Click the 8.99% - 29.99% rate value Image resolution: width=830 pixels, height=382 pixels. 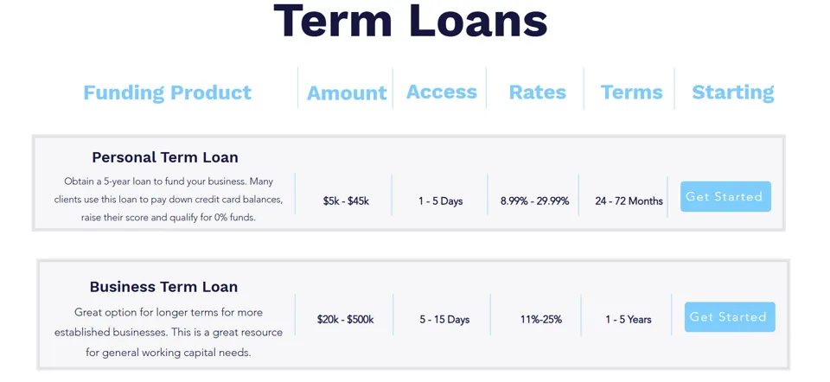coord(534,201)
